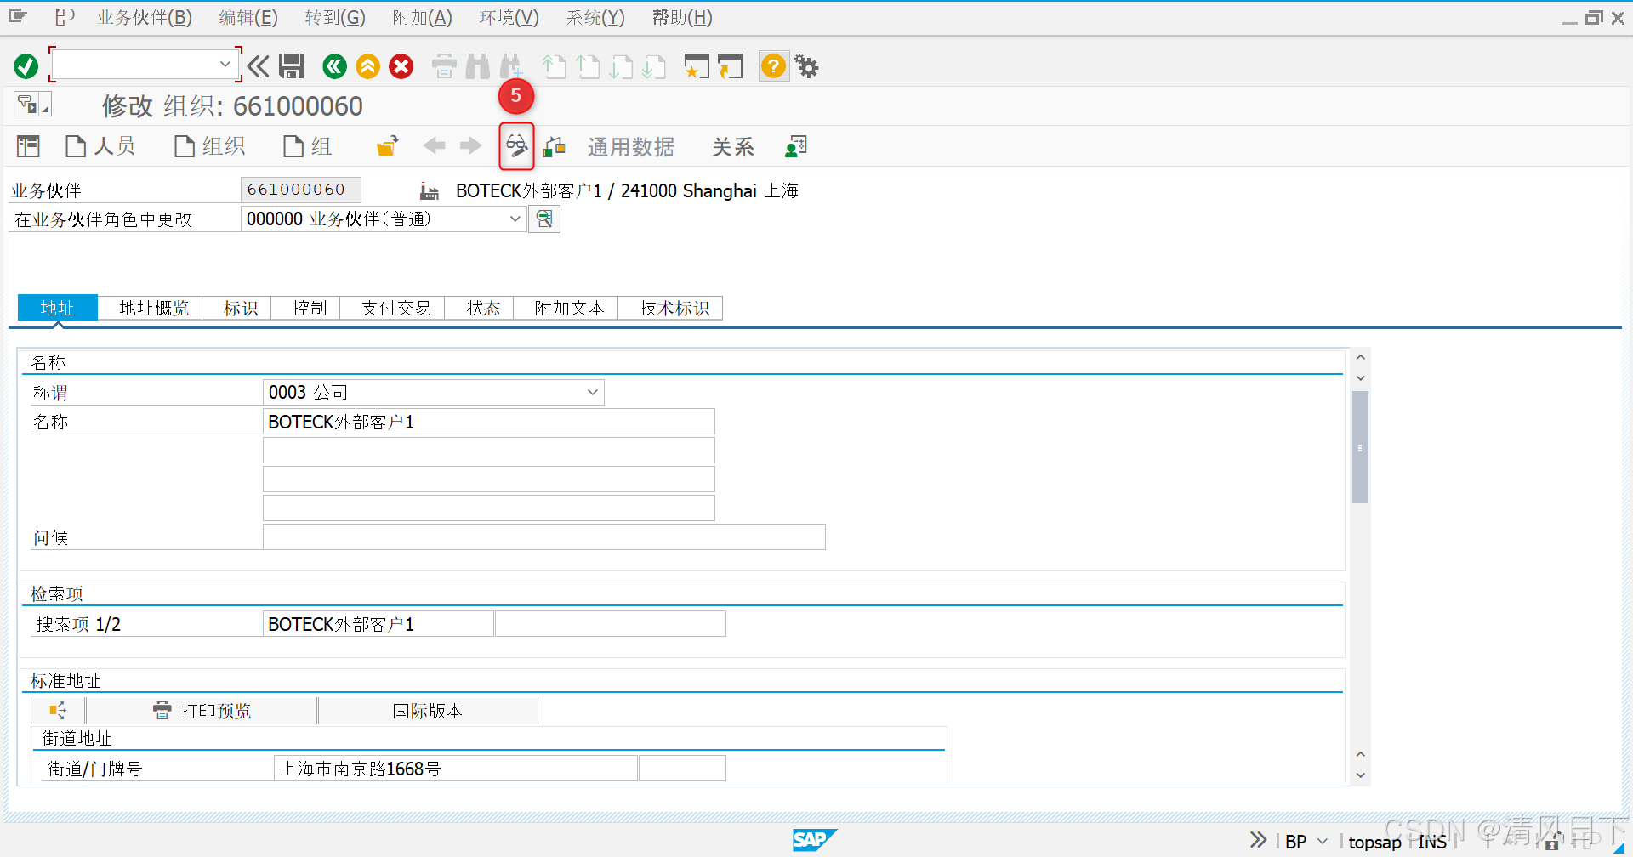
Task: Open the BP transaction dropdown in status bar
Action: [x=1321, y=841]
